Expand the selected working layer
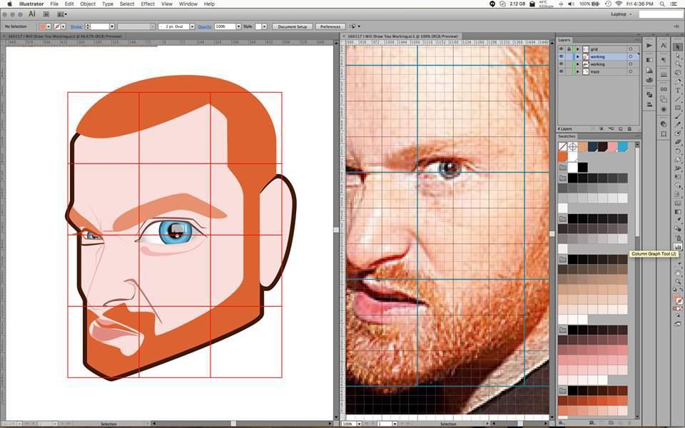Screen dimensions: 685x428 click(x=577, y=56)
